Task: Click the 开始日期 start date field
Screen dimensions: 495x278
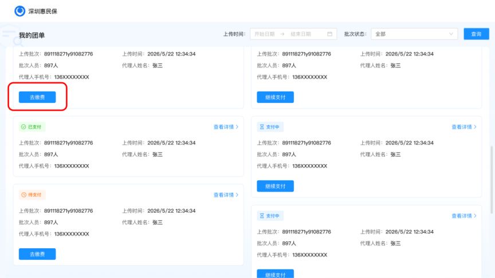Action: pyautogui.click(x=265, y=34)
